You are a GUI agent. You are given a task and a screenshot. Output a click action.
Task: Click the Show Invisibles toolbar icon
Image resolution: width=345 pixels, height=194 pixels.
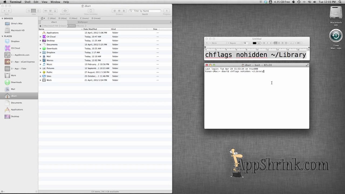tap(91, 11)
